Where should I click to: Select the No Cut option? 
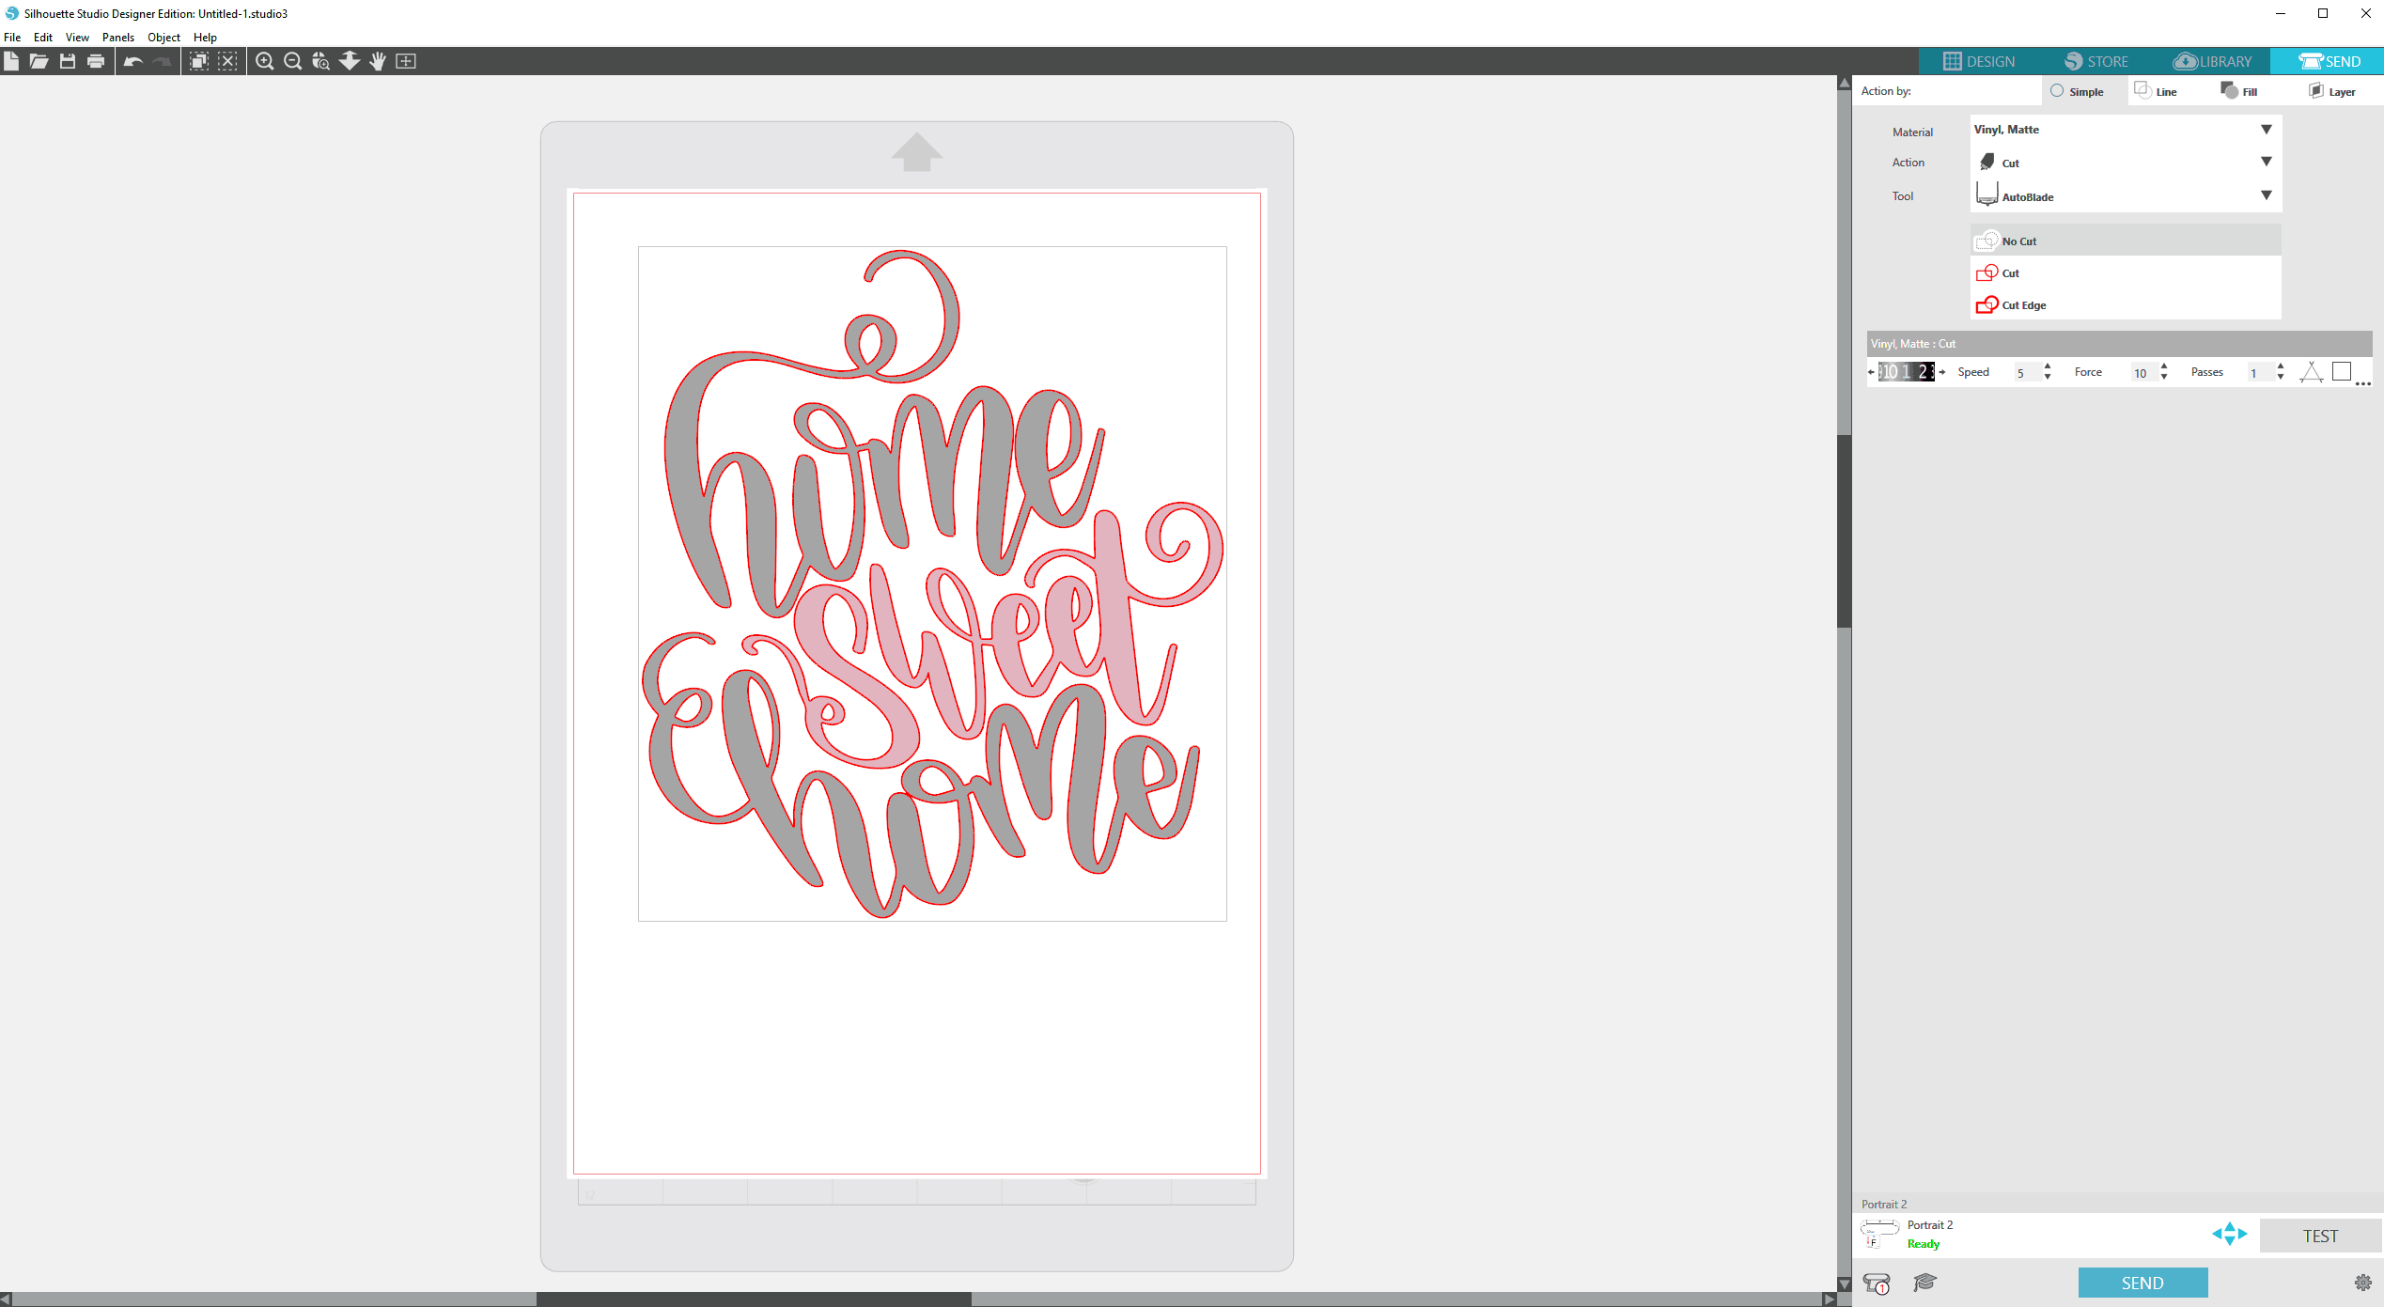pyautogui.click(x=2017, y=240)
